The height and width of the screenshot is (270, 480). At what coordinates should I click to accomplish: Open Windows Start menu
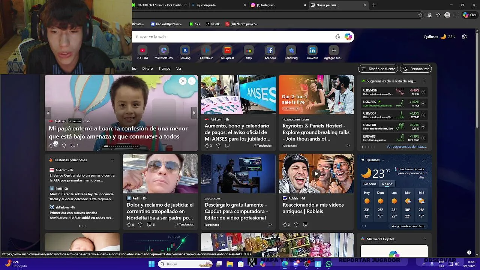click(x=151, y=264)
